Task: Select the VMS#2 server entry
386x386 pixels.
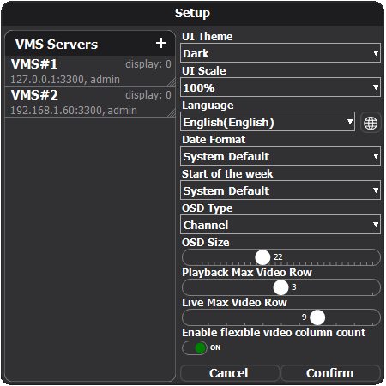Action: point(90,102)
